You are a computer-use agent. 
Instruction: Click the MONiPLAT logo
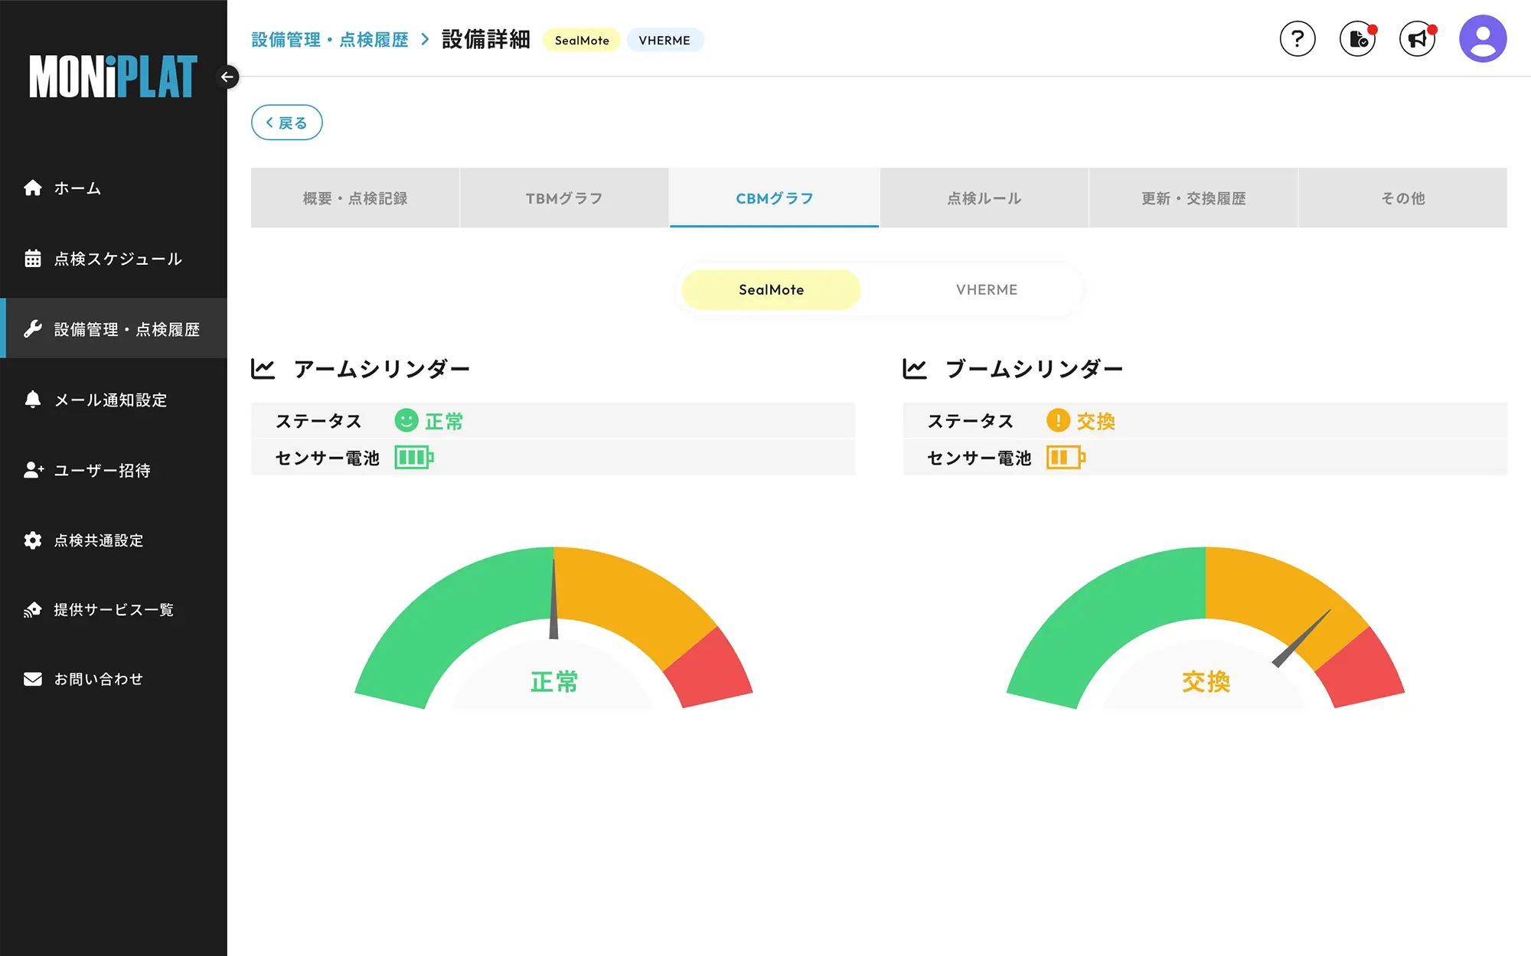tap(113, 77)
